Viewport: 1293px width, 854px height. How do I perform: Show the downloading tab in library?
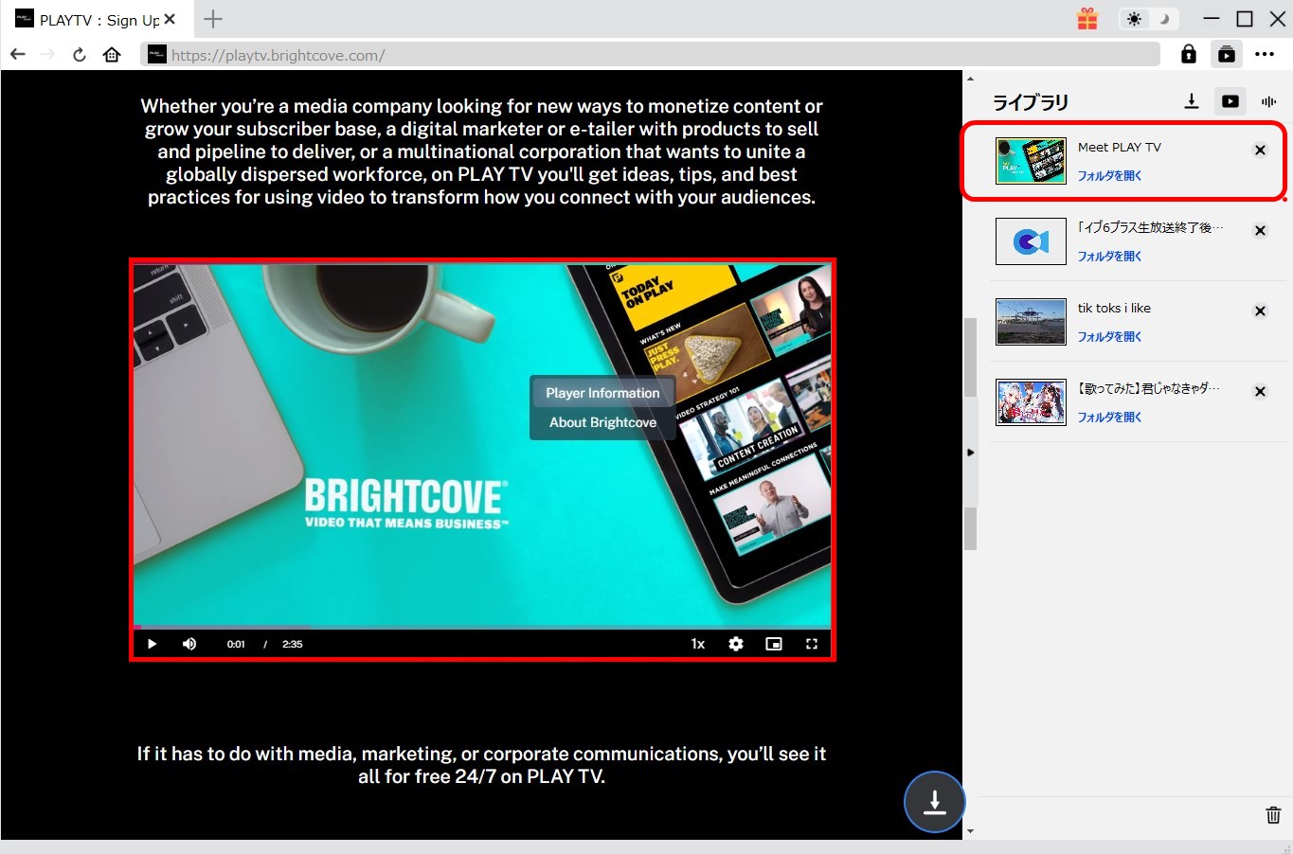1192,101
